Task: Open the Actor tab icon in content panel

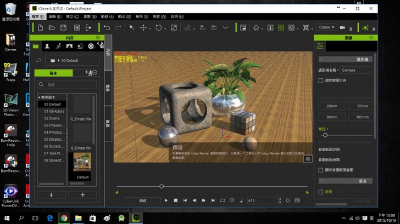Action: point(47,47)
